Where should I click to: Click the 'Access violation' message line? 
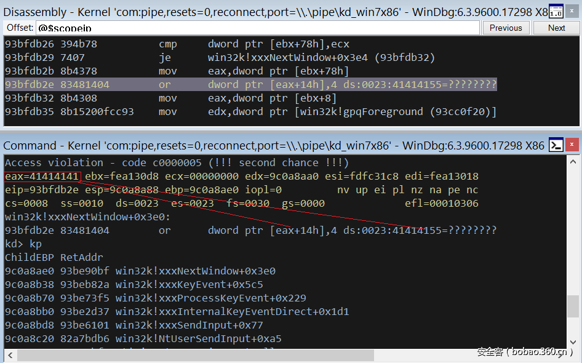click(177, 163)
